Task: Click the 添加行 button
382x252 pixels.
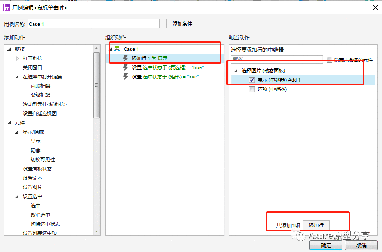Action: pos(316,225)
